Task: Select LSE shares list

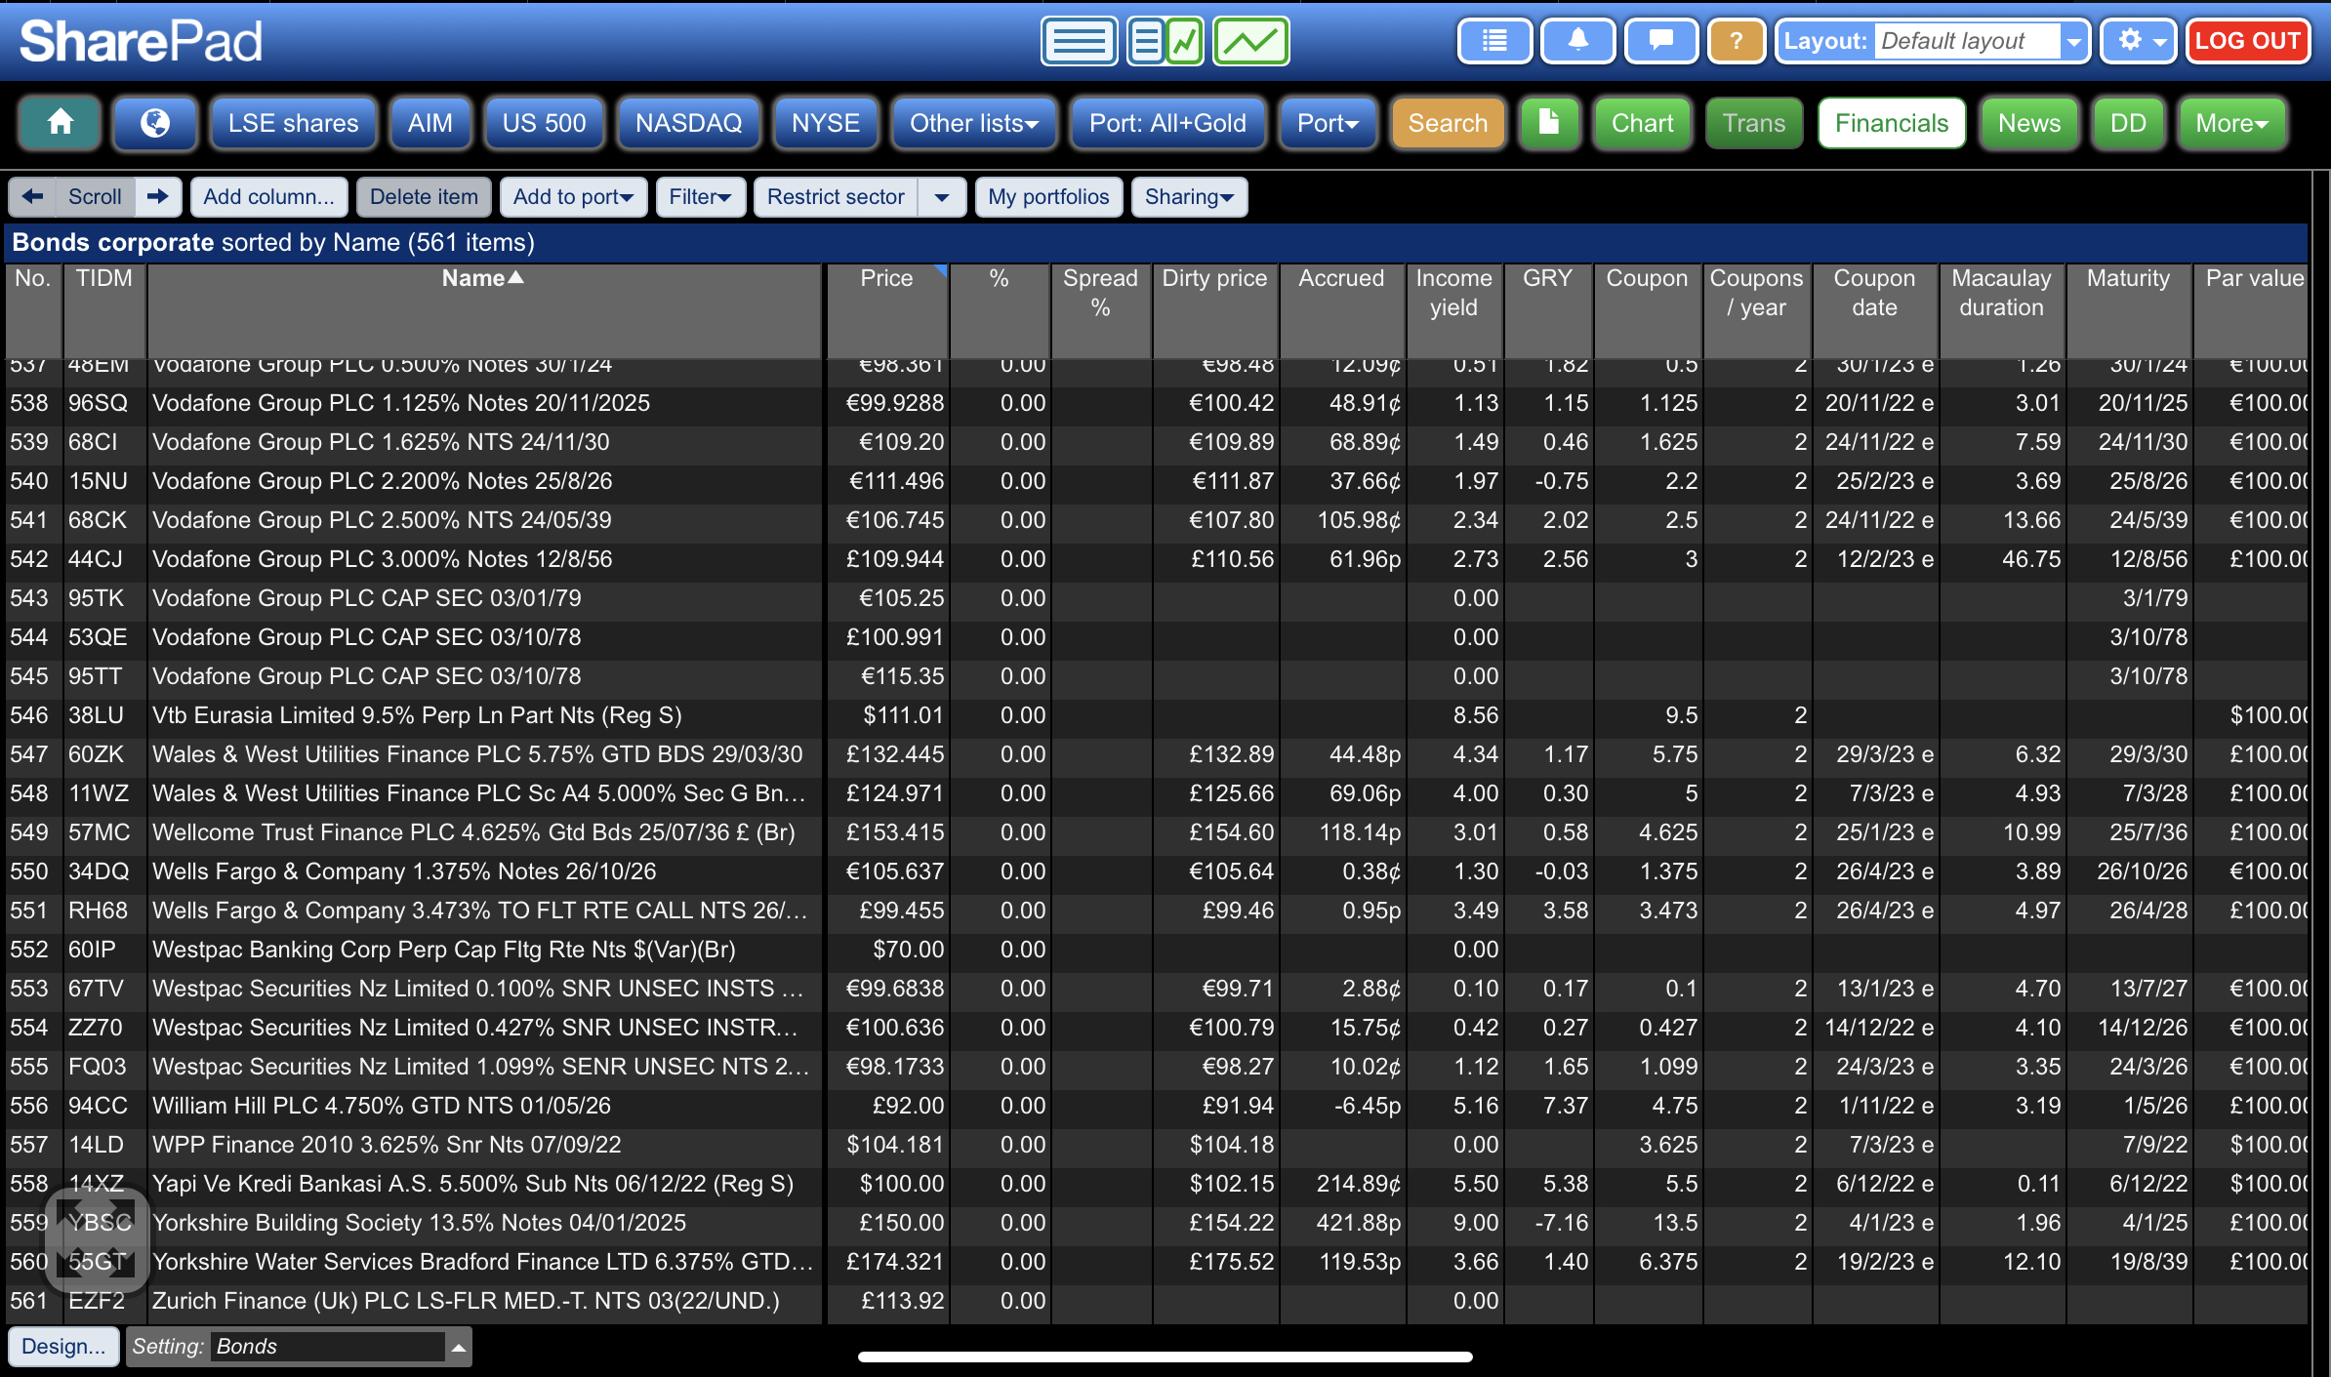Action: point(293,123)
